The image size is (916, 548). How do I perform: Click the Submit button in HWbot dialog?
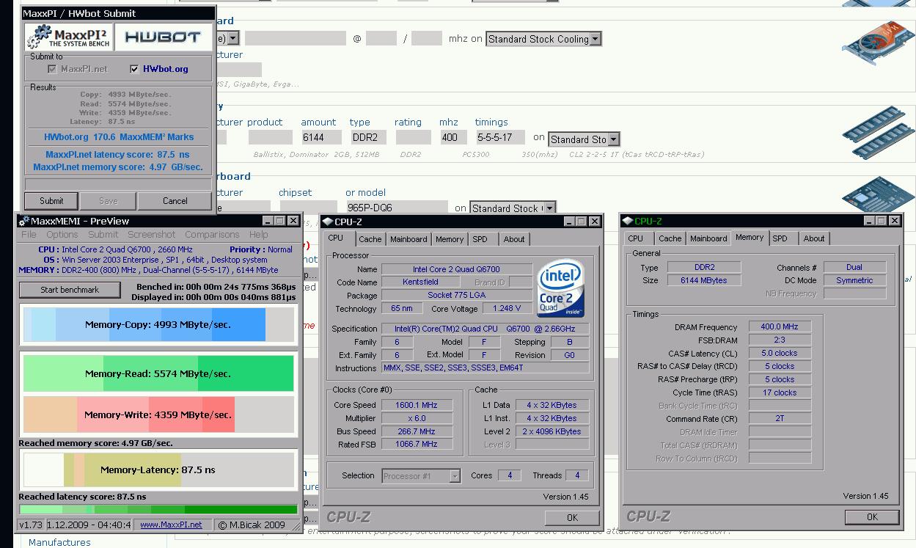click(x=51, y=200)
